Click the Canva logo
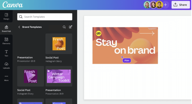192x104 pixels. coord(13,5)
